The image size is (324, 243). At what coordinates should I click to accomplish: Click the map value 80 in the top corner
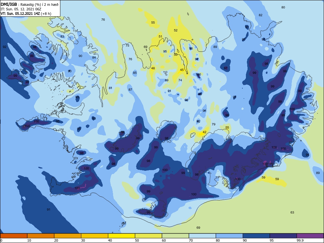tap(283, 7)
